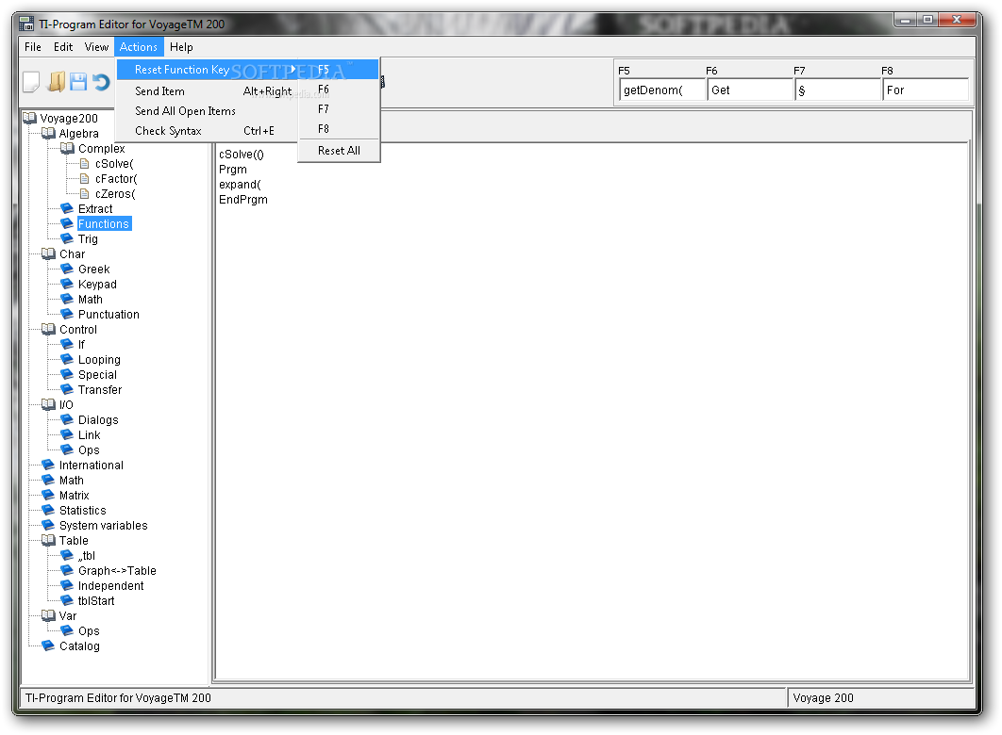
Task: Click Voyage 200 status bar text
Action: [x=823, y=698]
